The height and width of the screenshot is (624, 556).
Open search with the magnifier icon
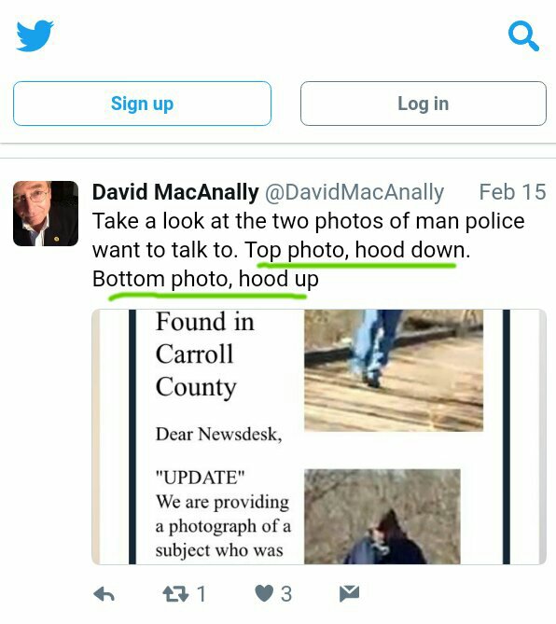click(x=523, y=36)
